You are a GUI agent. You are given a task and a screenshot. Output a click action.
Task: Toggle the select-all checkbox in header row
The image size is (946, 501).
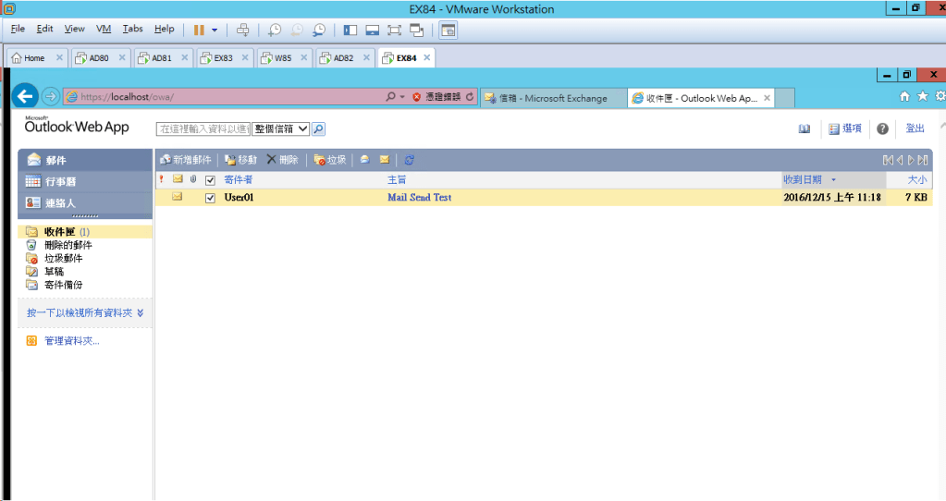210,180
